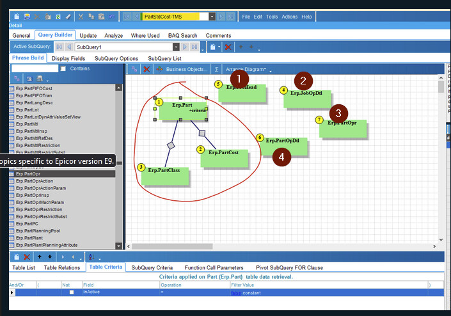This screenshot has height=316, width=451.
Task: Toggle the Contains checkbox
Action: 63,68
